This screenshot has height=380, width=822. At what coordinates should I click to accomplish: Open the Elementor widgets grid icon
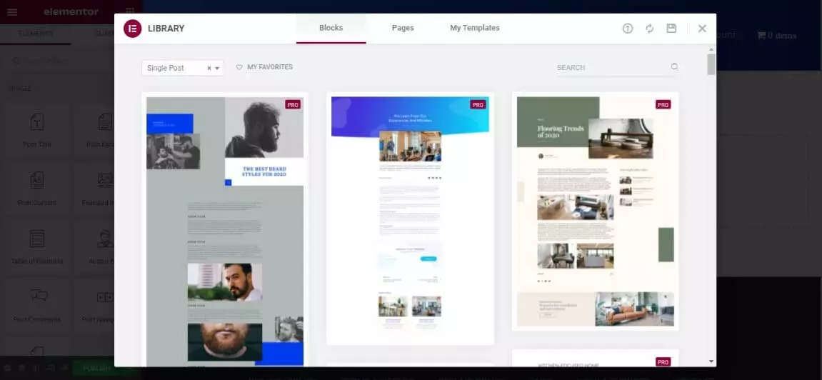coord(129,11)
